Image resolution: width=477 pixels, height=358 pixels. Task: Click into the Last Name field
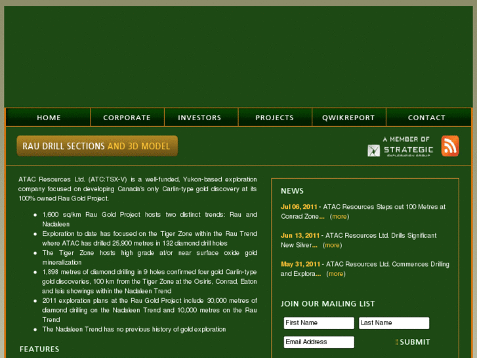point(394,323)
